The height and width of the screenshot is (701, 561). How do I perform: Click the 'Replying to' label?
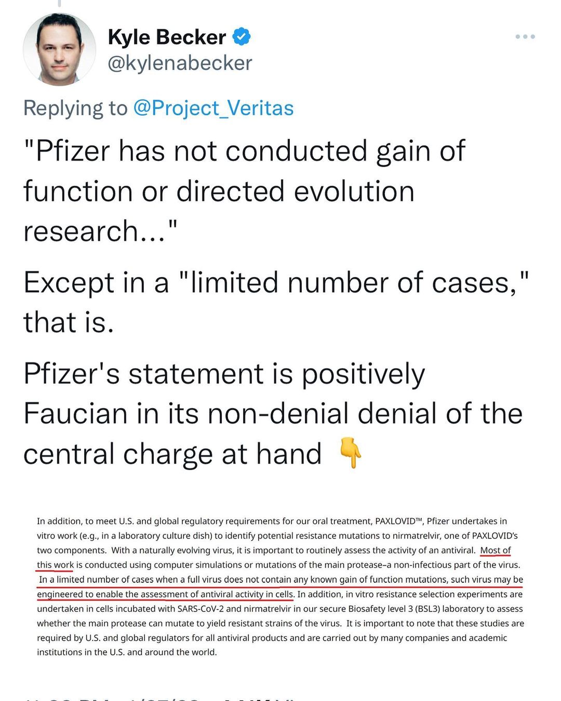point(75,108)
